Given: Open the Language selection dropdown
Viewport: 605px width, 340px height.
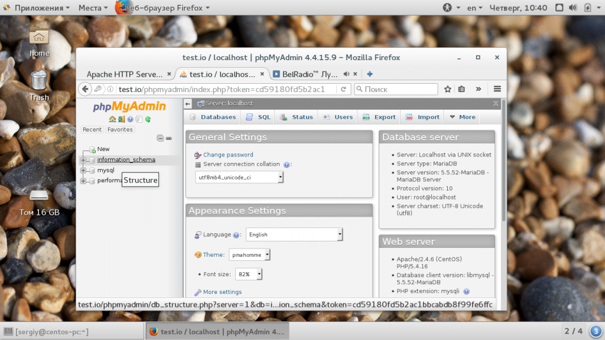Looking at the screenshot, I should (x=294, y=234).
